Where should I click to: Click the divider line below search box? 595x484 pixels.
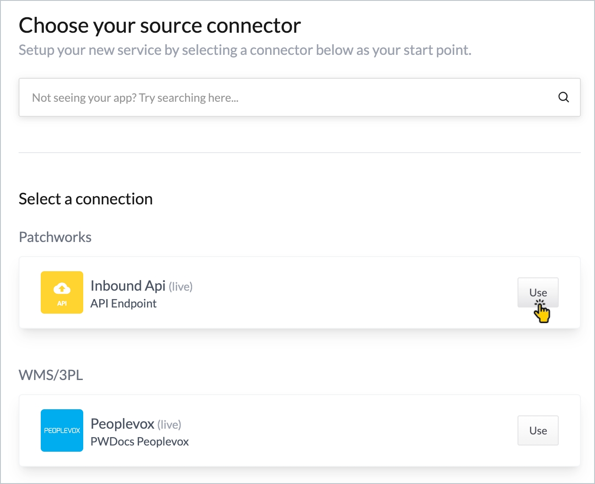pos(299,153)
